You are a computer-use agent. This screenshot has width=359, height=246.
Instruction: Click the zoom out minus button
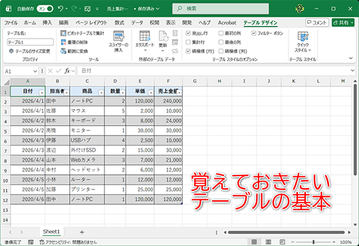[293, 242]
